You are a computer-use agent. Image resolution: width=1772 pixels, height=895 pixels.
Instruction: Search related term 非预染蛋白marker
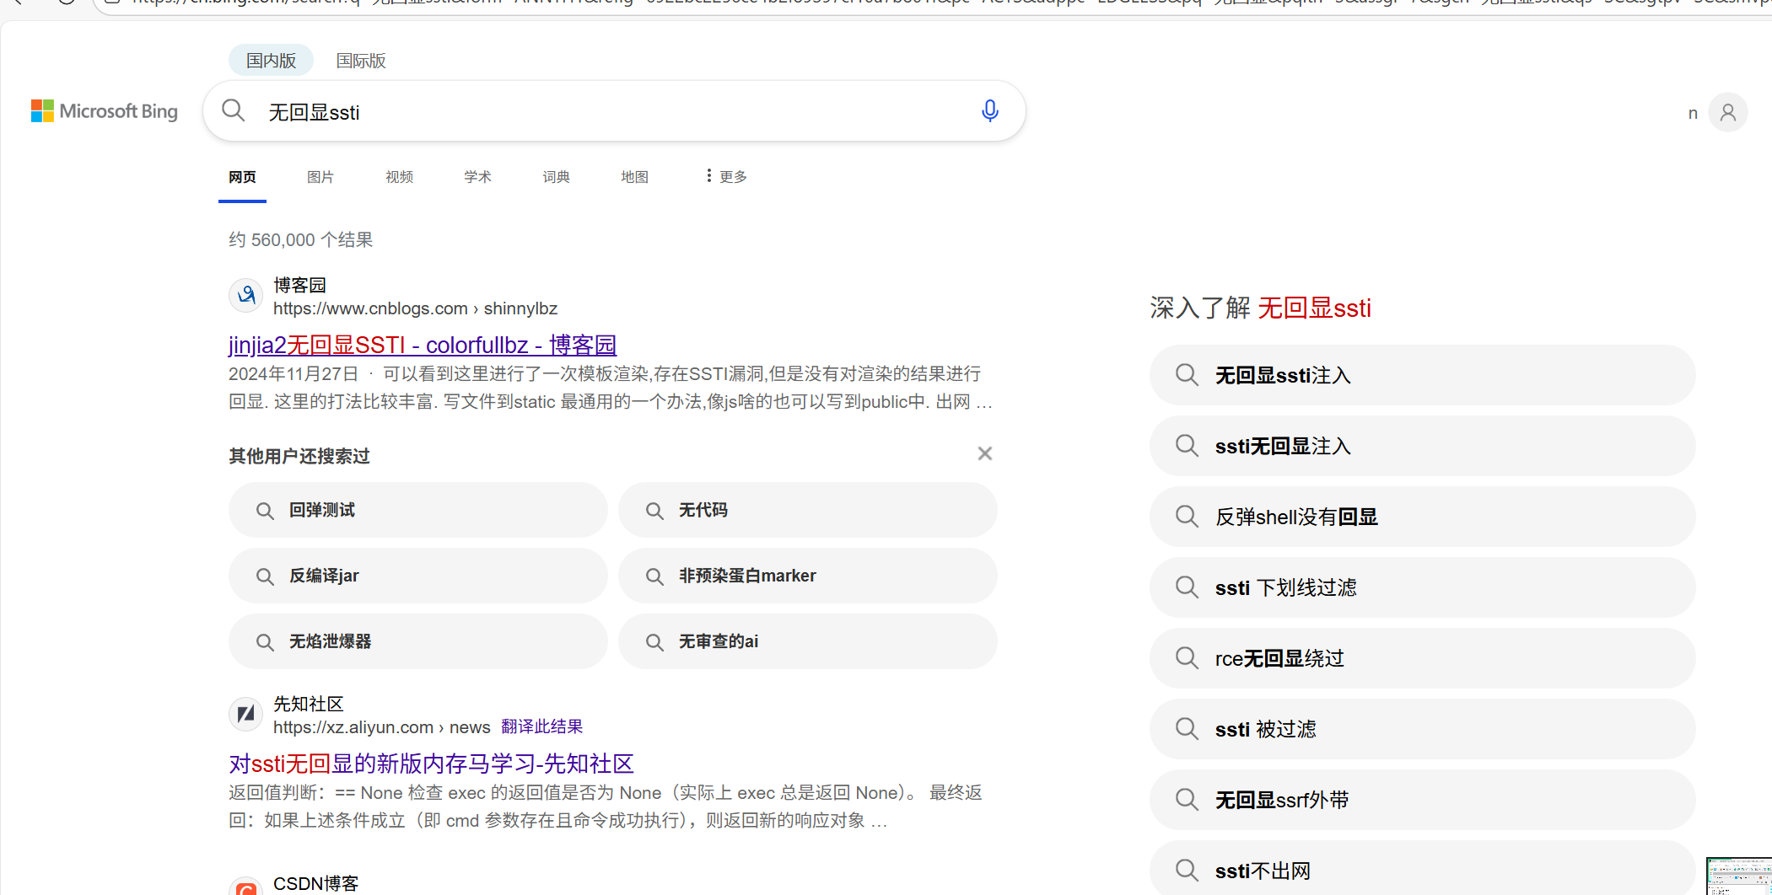807,576
